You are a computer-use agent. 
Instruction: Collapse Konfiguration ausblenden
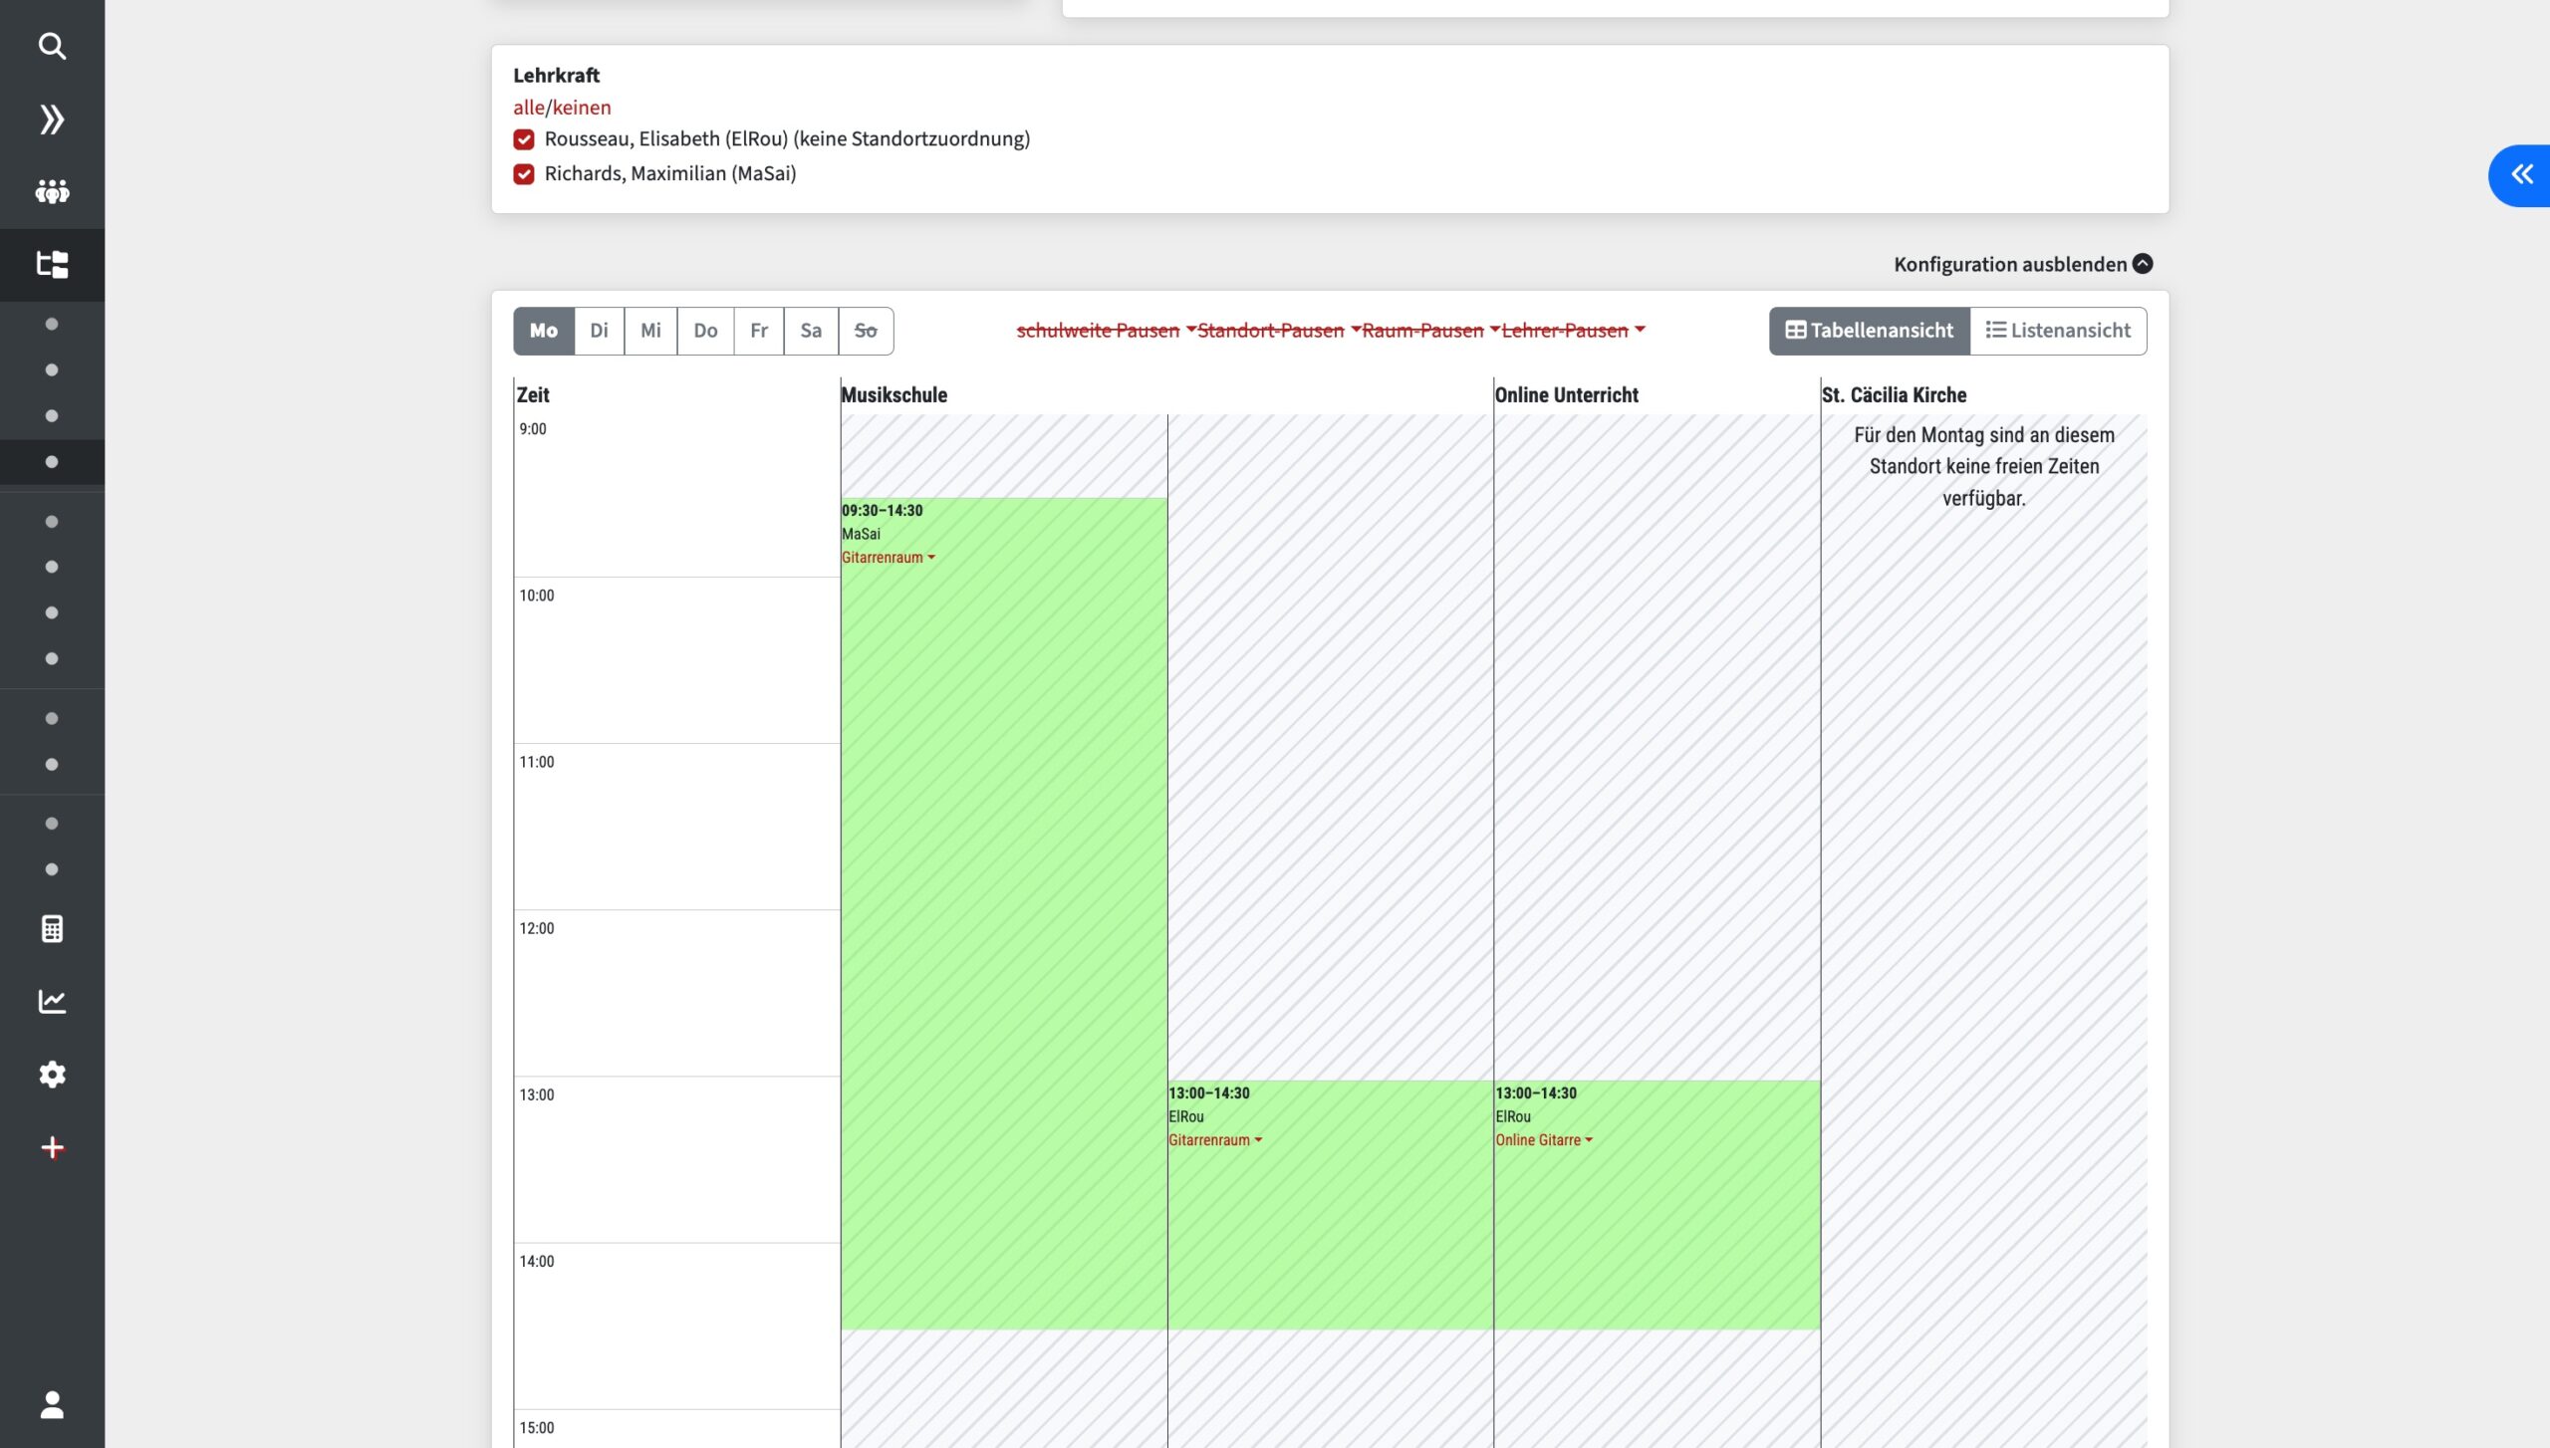2023,264
